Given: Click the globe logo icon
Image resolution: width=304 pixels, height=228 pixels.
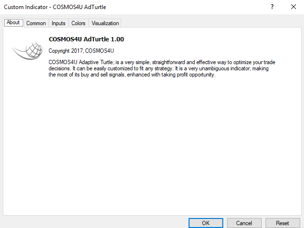Looking at the screenshot, I should click(28, 51).
